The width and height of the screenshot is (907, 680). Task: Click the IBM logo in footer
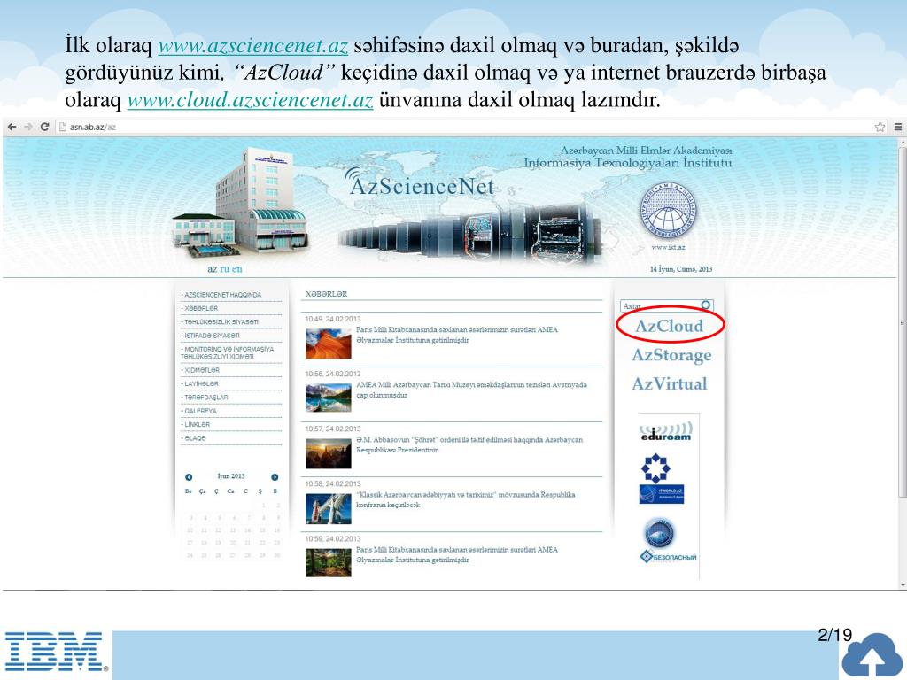[55, 652]
